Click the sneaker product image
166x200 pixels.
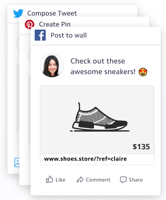click(100, 117)
